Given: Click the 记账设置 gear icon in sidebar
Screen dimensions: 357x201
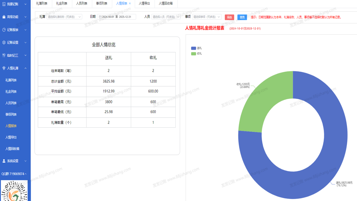Looking at the screenshot, I should pyautogui.click(x=4, y=43).
